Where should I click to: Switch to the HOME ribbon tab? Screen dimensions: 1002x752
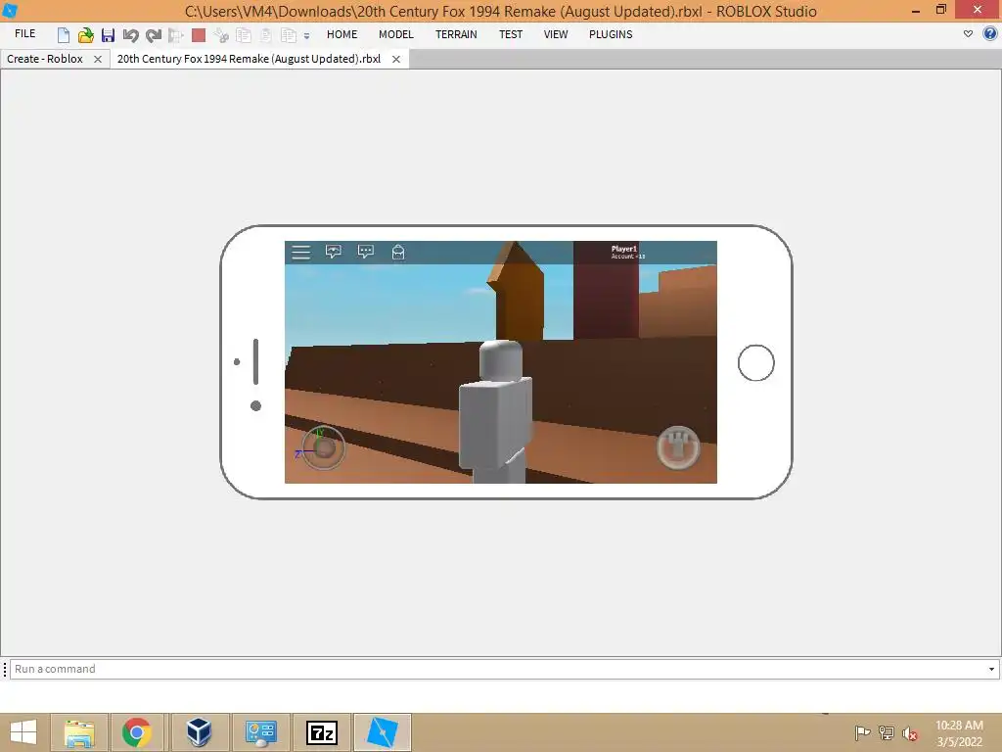[x=342, y=34]
